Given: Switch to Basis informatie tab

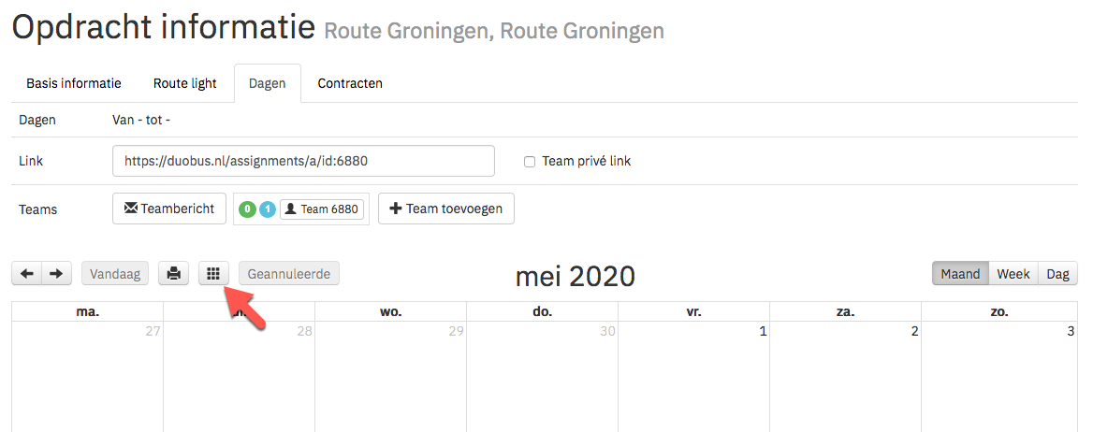Looking at the screenshot, I should click(x=74, y=83).
